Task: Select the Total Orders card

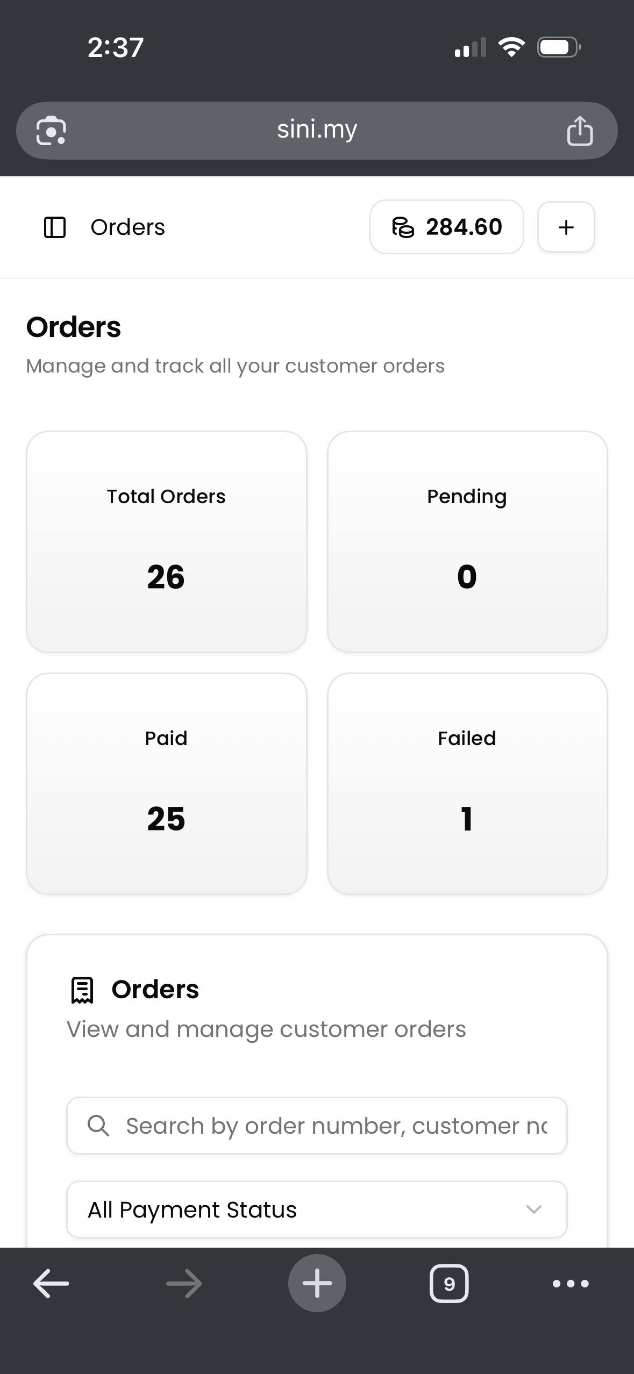Action: 166,542
